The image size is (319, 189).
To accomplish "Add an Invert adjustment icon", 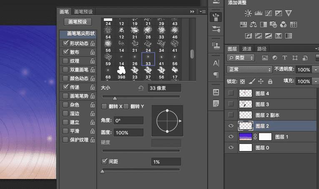I will 249,36.
